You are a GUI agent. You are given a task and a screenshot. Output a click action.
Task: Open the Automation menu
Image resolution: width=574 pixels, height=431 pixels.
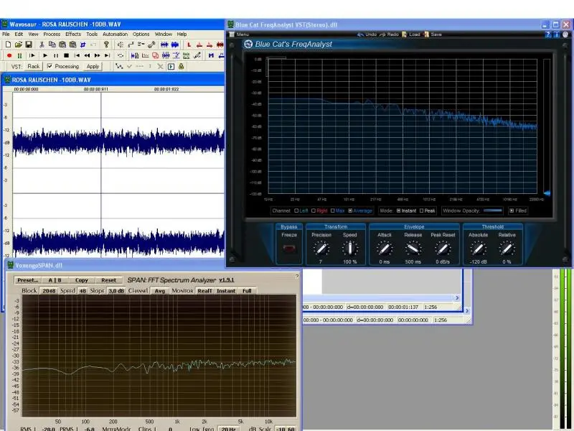click(x=115, y=34)
